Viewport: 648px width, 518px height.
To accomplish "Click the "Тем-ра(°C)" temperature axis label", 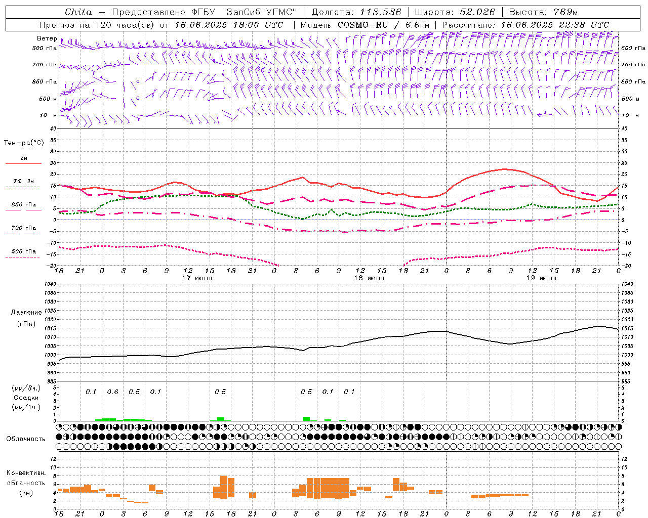I will (24, 143).
